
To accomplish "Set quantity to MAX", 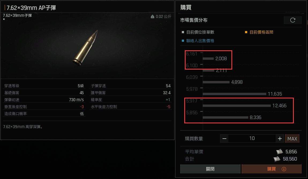I will [292, 139].
